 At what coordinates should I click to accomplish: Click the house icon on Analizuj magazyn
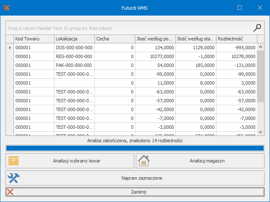pos(144,161)
